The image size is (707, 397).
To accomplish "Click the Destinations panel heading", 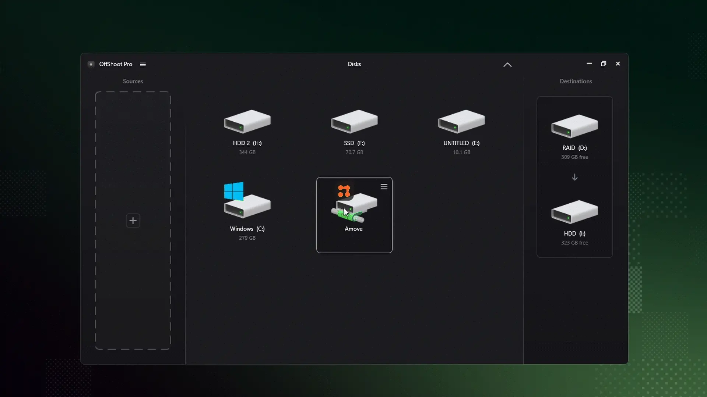I will [576, 81].
